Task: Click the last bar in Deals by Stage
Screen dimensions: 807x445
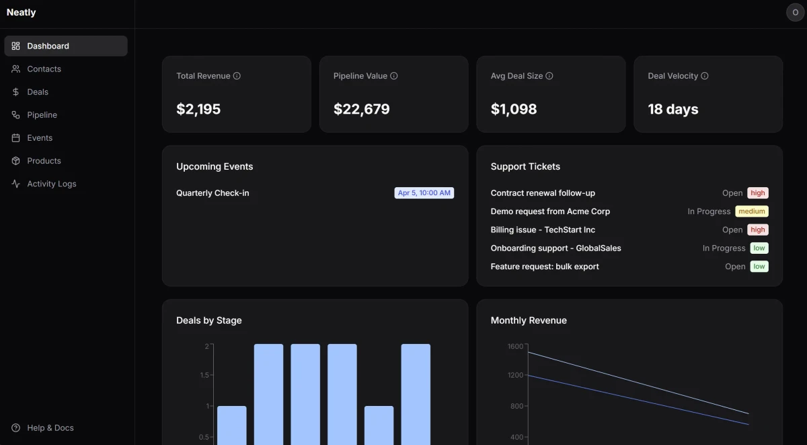Action: click(x=416, y=395)
